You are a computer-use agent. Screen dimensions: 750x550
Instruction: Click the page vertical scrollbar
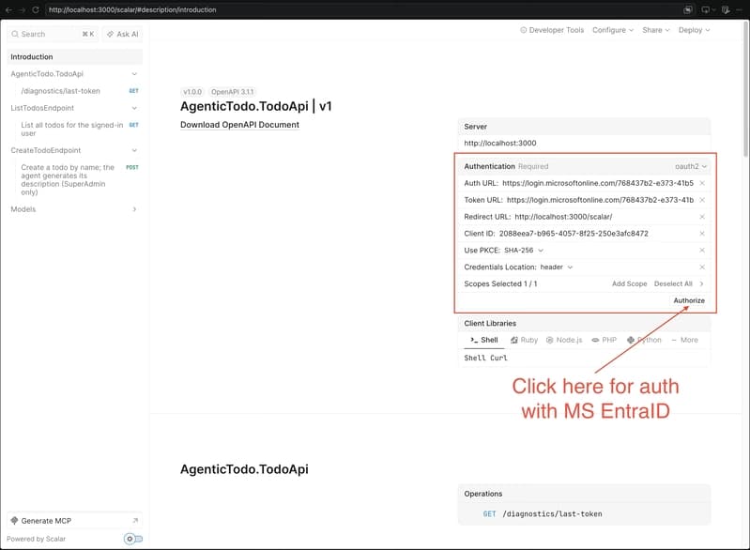point(745,89)
